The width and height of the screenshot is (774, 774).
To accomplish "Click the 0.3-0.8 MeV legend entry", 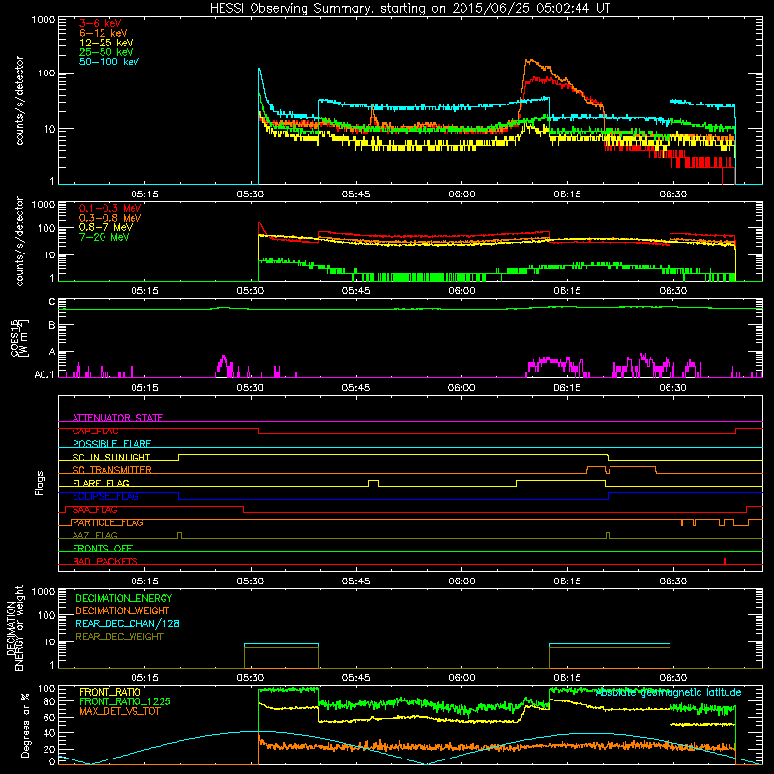I will coord(110,218).
